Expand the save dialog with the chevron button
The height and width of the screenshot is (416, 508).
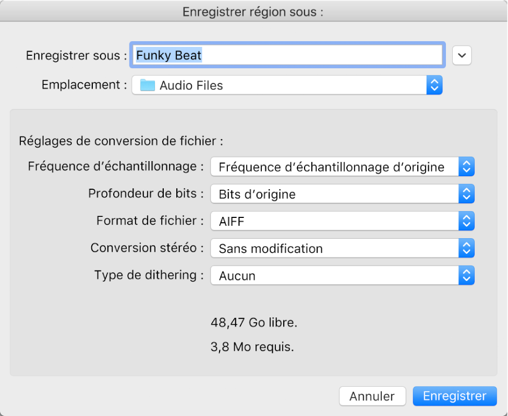[462, 55]
